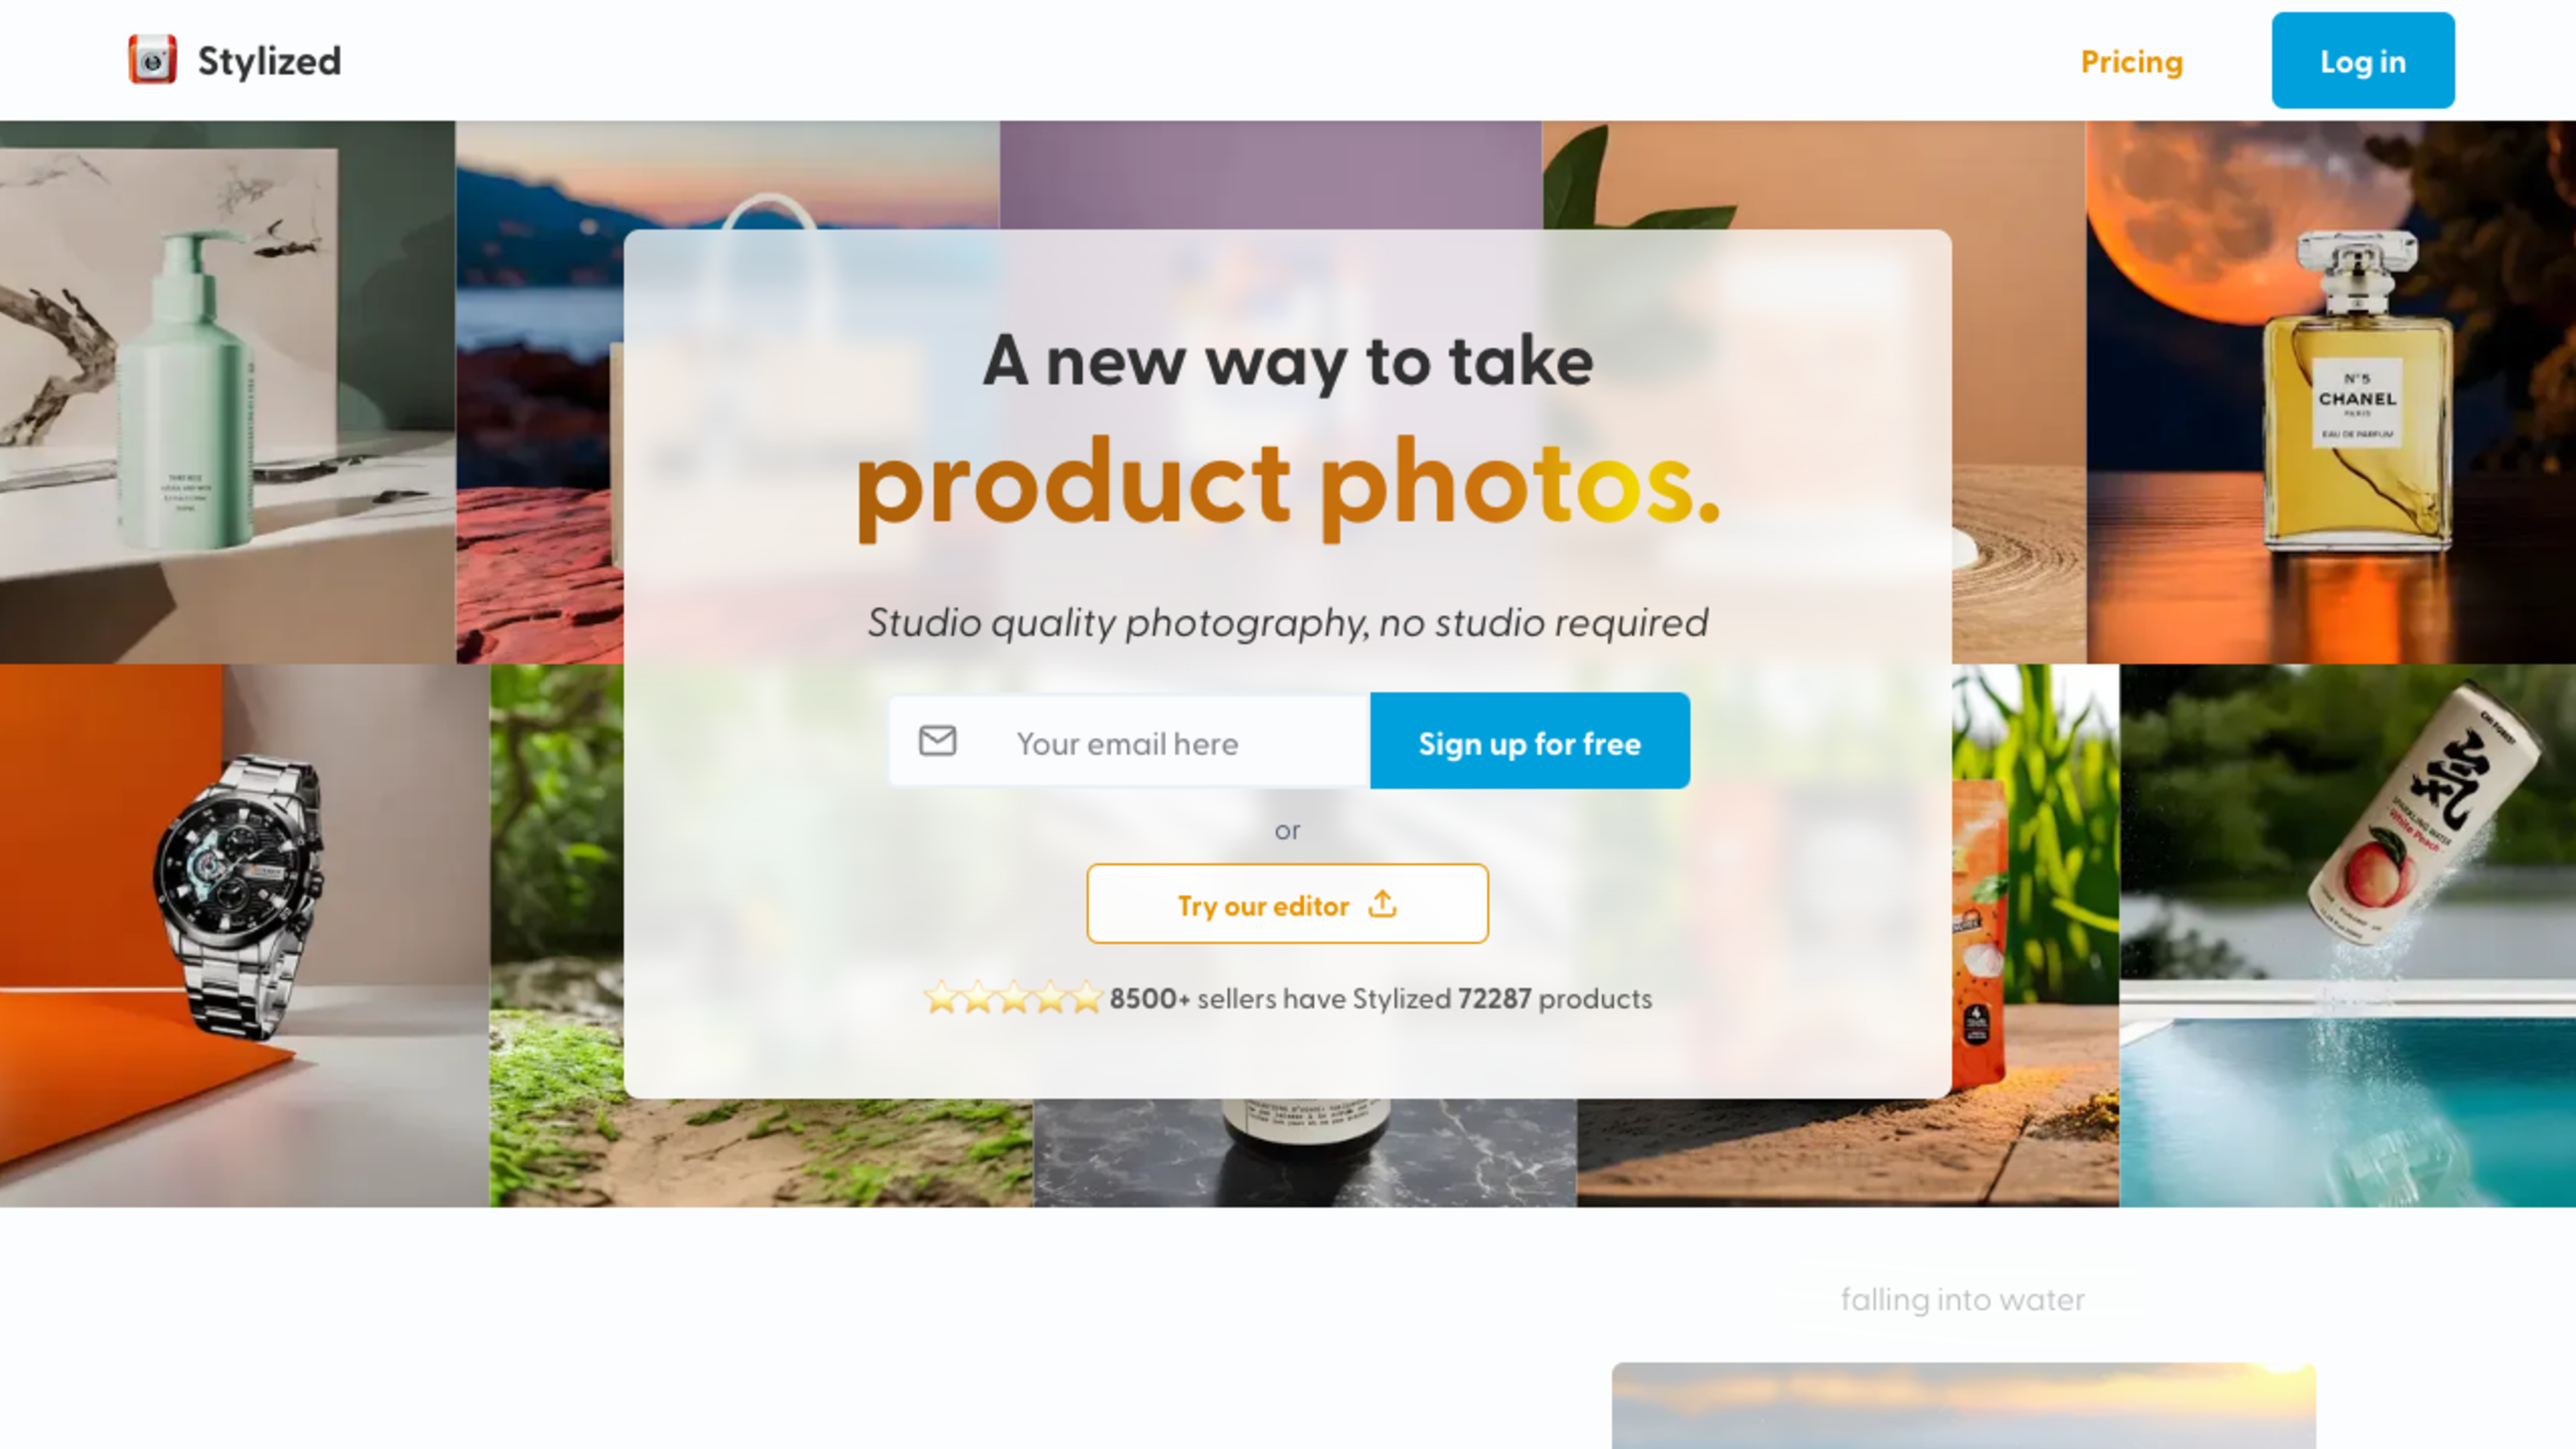Click the Log in button

coord(2362,60)
